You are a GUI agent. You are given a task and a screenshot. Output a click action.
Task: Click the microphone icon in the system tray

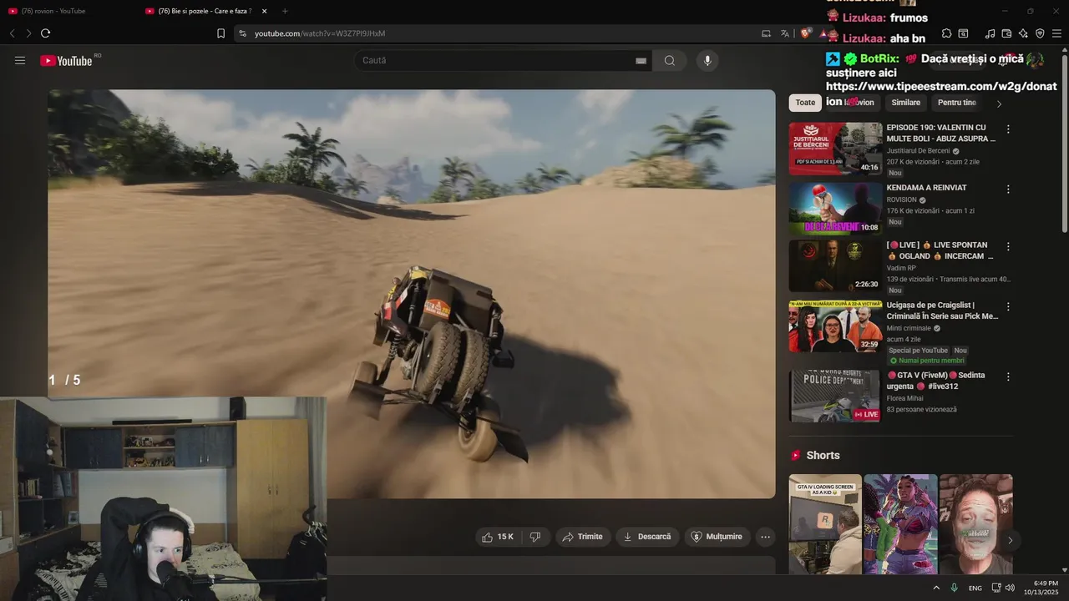point(954,588)
